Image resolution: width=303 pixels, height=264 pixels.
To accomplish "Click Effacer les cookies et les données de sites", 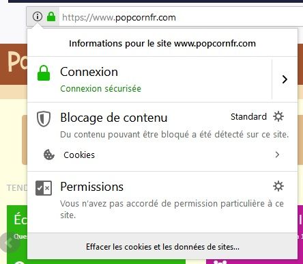I will point(162,247).
